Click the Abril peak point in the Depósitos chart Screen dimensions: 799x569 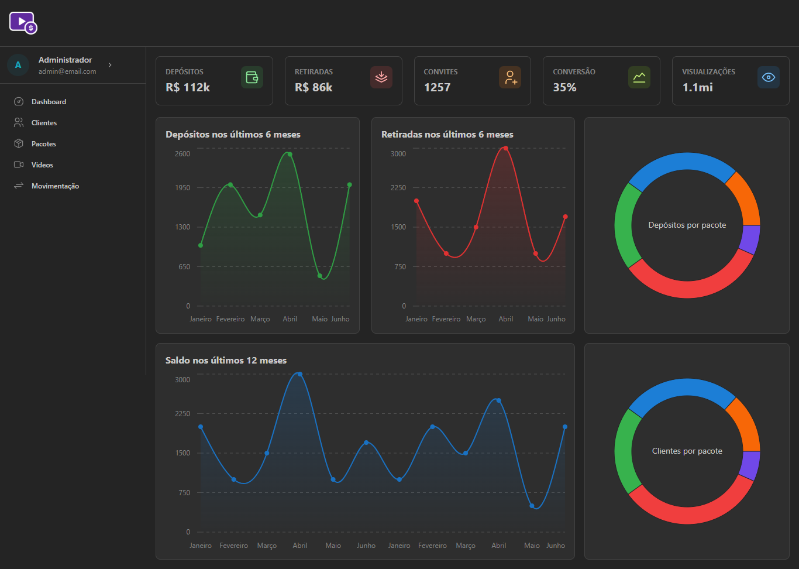pyautogui.click(x=290, y=155)
